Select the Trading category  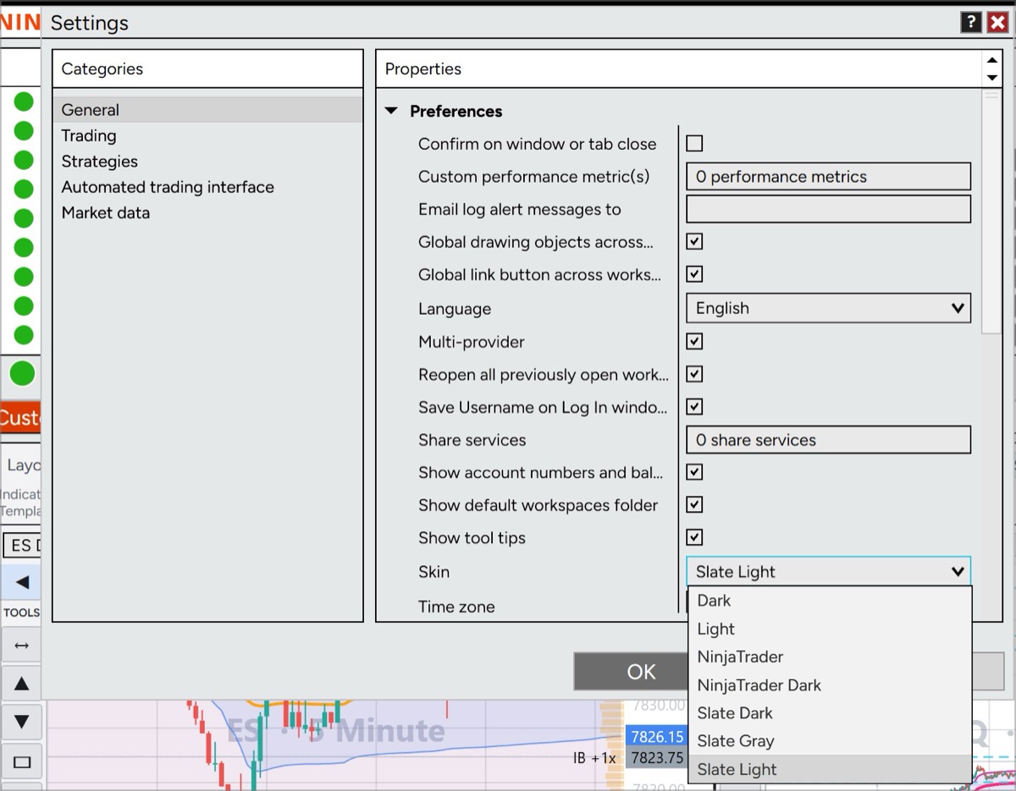pos(207,135)
